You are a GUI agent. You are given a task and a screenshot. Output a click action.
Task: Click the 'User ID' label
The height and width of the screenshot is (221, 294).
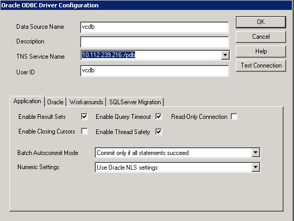(x=26, y=72)
